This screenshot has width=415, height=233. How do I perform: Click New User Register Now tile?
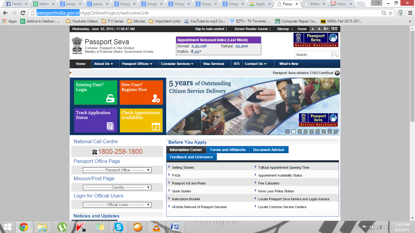pos(141,93)
